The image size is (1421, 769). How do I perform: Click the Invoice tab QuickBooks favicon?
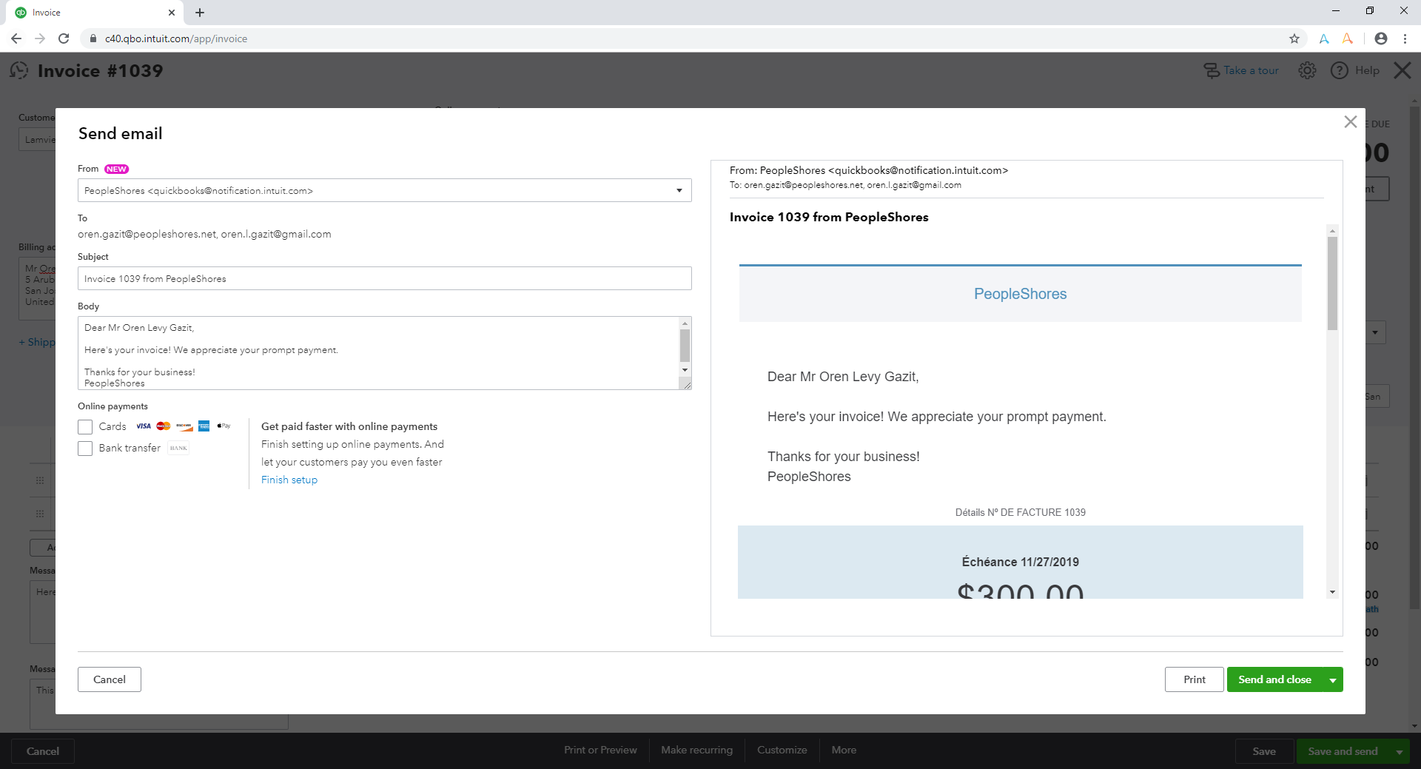pyautogui.click(x=21, y=13)
